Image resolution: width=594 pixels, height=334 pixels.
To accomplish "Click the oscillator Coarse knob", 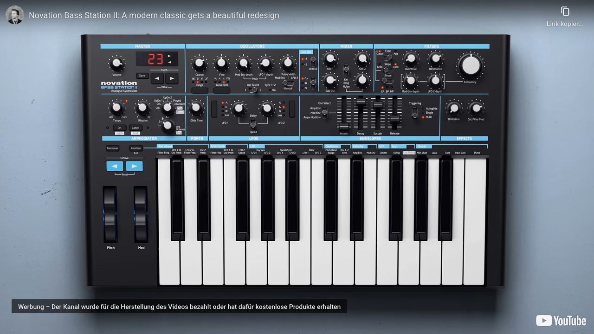I will [199, 63].
